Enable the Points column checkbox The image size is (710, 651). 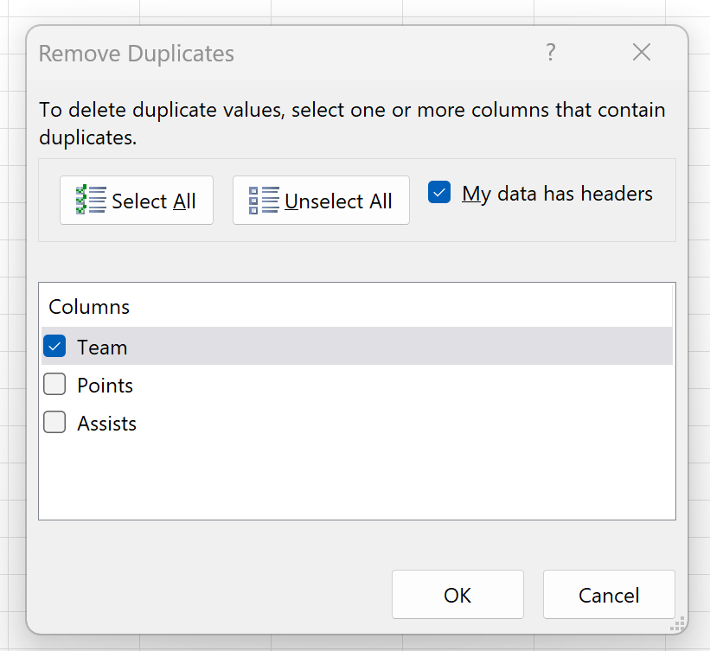[x=54, y=385]
